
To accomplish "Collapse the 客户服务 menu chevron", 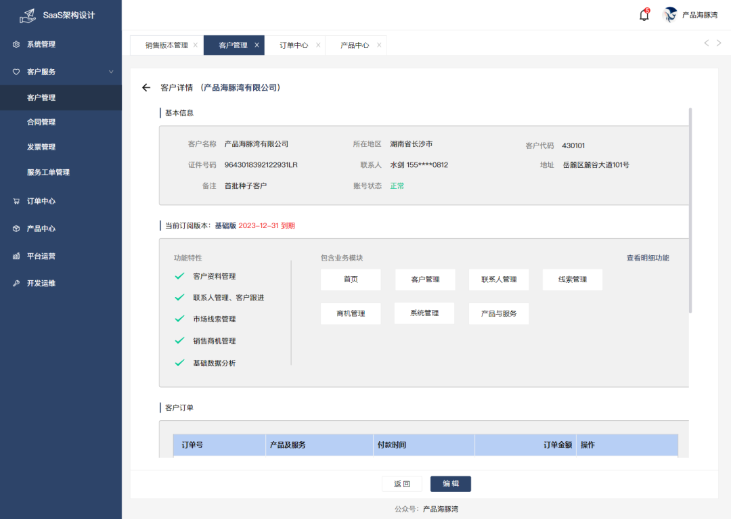I will (x=111, y=72).
